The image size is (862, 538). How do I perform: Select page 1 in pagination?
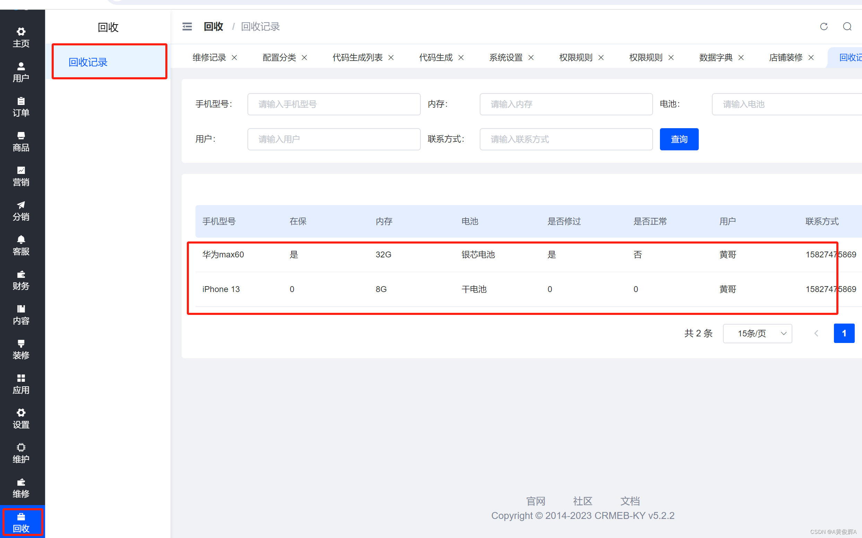coord(844,333)
